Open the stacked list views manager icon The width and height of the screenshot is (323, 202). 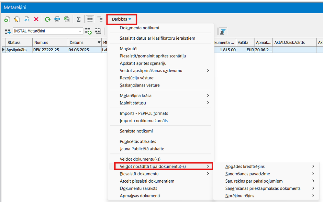(x=98, y=31)
